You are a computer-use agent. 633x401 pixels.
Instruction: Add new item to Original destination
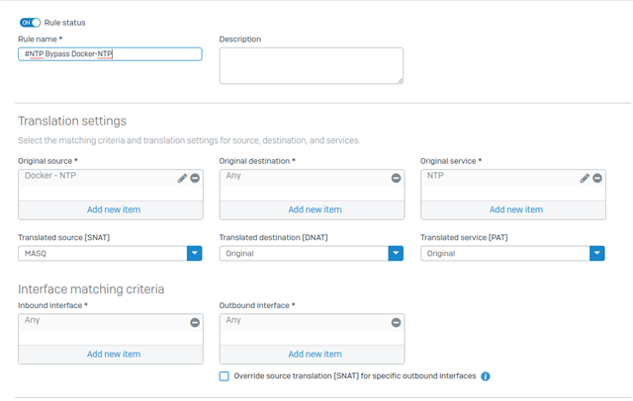pyautogui.click(x=313, y=209)
